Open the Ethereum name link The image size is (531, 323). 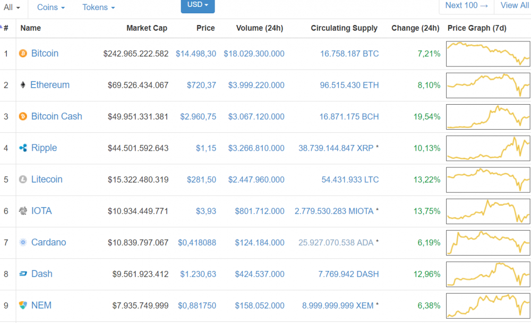pos(50,85)
